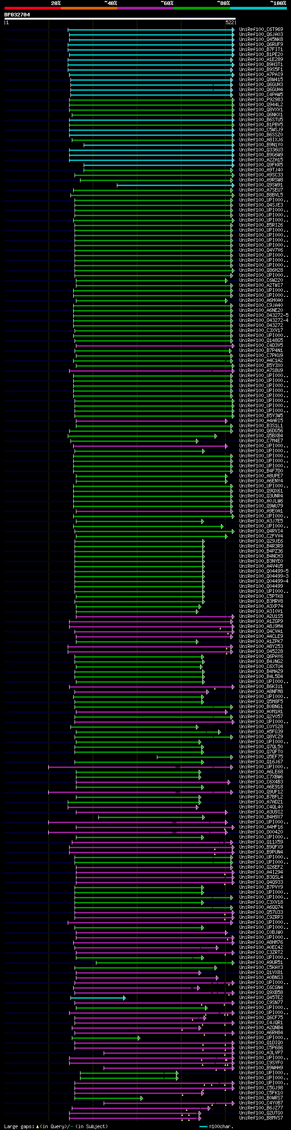Click hit label UniRef100_O45228
Screen dimensions: 291x1130
click(x=261, y=652)
